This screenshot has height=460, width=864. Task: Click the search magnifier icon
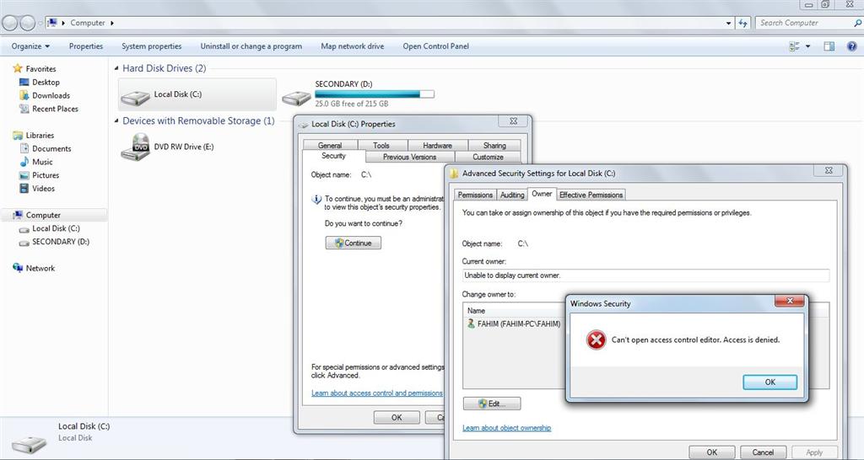click(x=857, y=23)
